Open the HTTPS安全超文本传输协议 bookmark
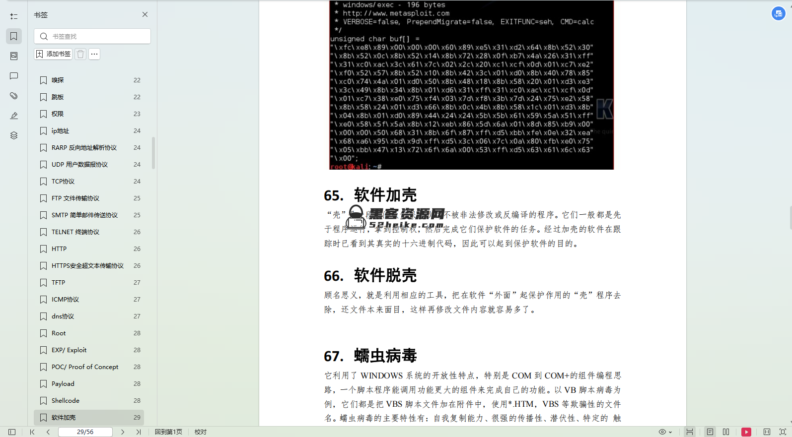This screenshot has height=437, width=792. pyautogui.click(x=89, y=266)
